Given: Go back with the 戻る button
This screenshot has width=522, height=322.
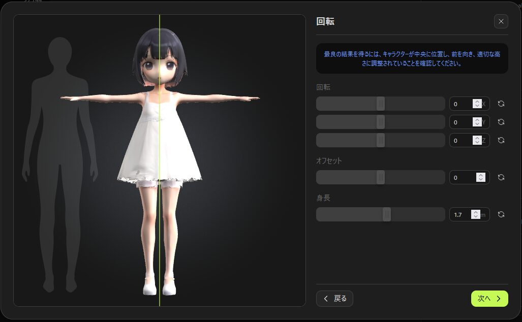Looking at the screenshot, I should click(334, 299).
